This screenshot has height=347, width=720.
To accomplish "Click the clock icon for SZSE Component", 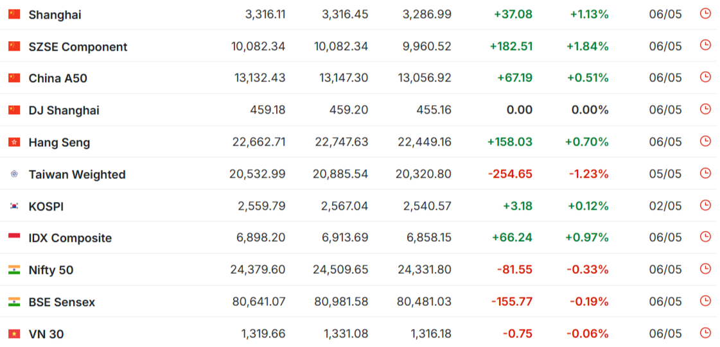I will [705, 45].
